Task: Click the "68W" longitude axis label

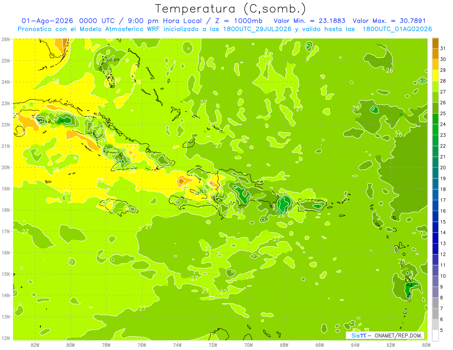Action: click(x=284, y=345)
